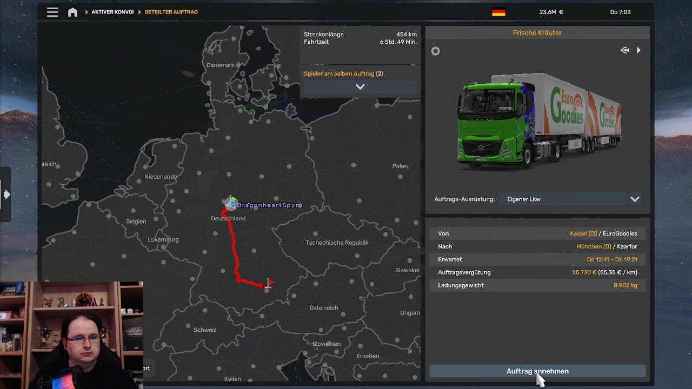Click the Luxemburg map label
Viewport: 692px width, 389px height.
163,240
